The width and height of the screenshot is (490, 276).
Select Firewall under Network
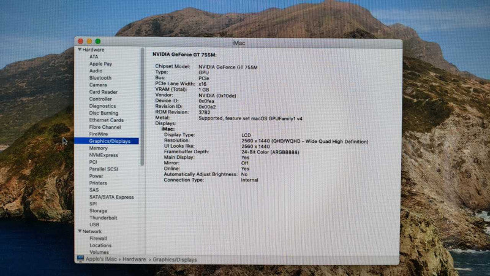[x=98, y=239]
